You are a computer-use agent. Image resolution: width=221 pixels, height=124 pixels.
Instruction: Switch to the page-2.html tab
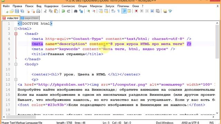[30, 18]
